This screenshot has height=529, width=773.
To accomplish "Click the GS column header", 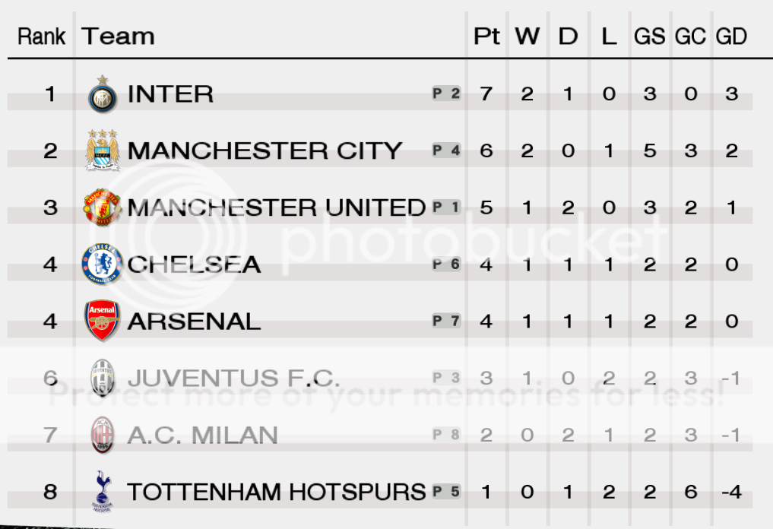I will pos(649,36).
